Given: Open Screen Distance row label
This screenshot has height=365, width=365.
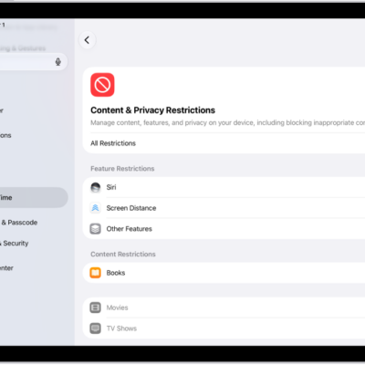Looking at the screenshot, I should pos(131,208).
